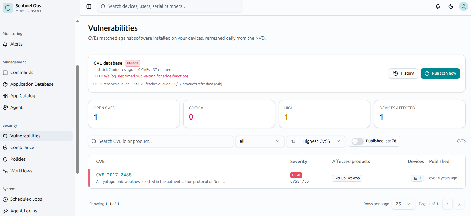Click the magnifier icon in global search

click(103, 6)
